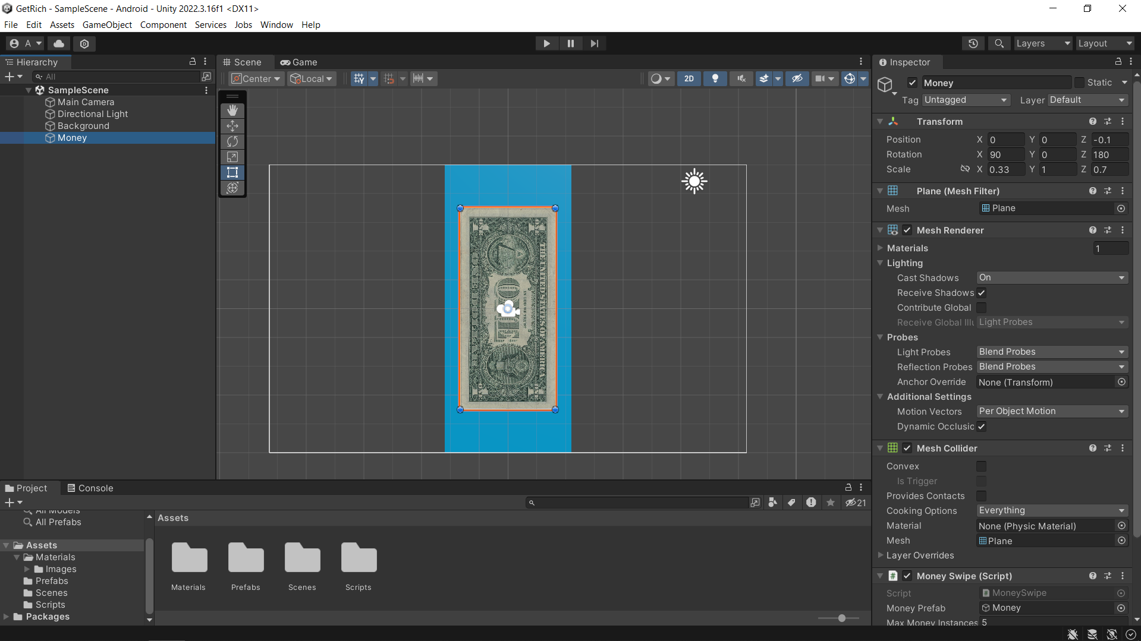1141x641 pixels.
Task: Toggle the Receive Shadows checkbox
Action: [982, 293]
